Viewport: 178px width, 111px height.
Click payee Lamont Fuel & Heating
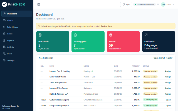click(x=60, y=71)
